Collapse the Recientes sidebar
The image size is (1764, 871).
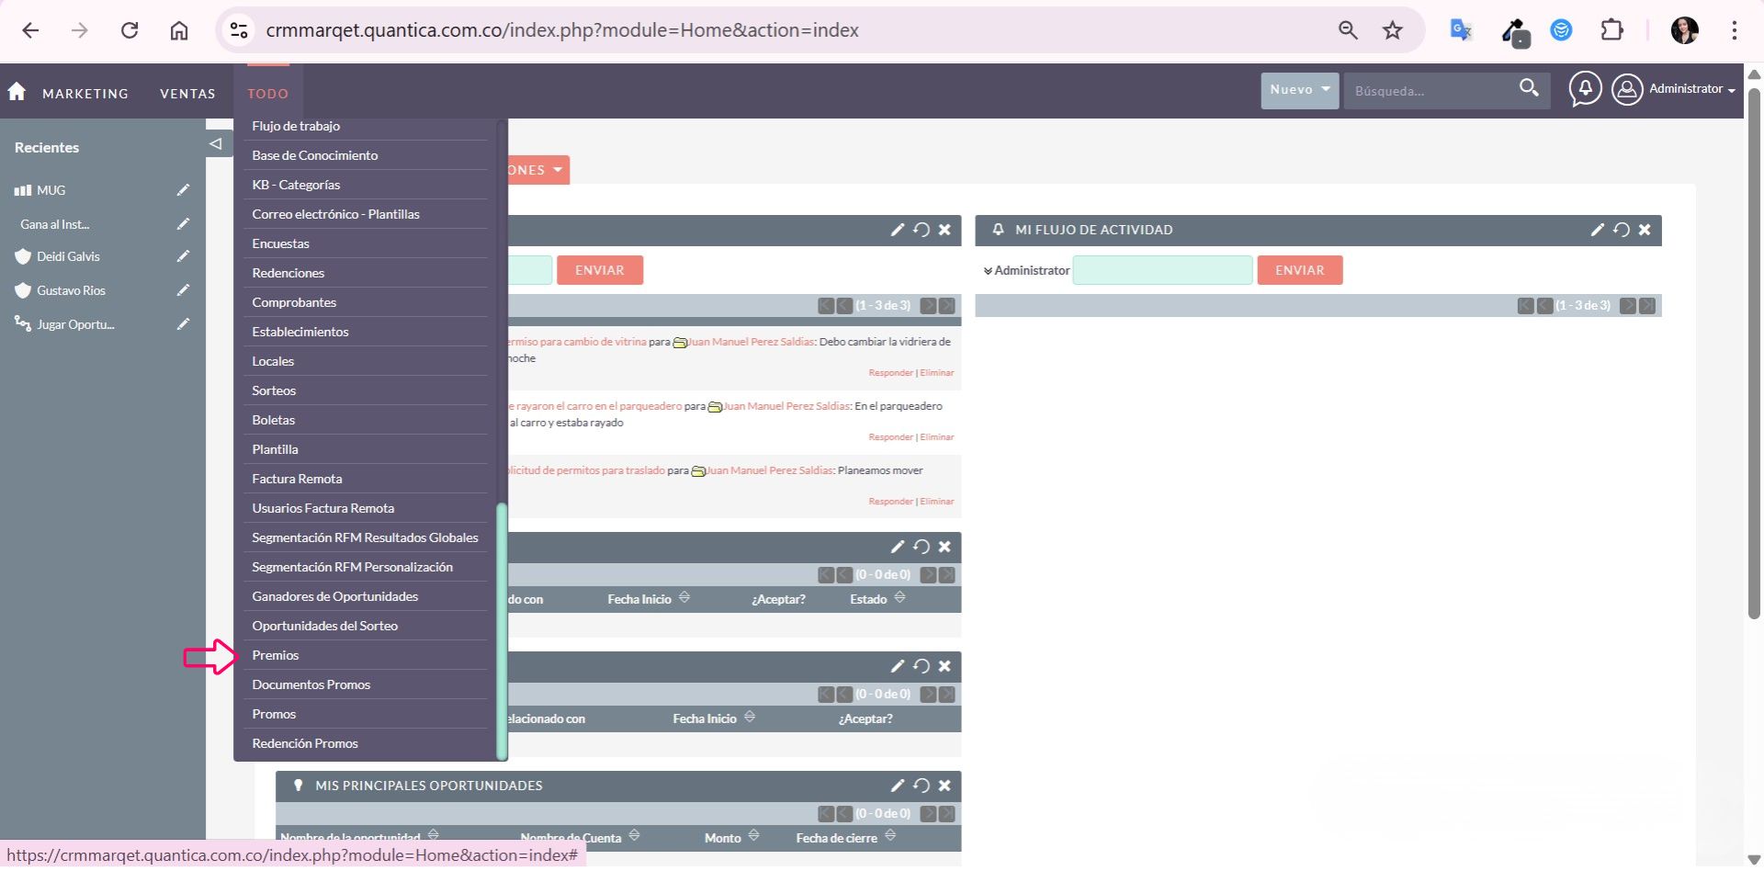215,143
